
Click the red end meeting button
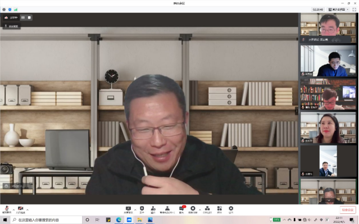(348, 210)
